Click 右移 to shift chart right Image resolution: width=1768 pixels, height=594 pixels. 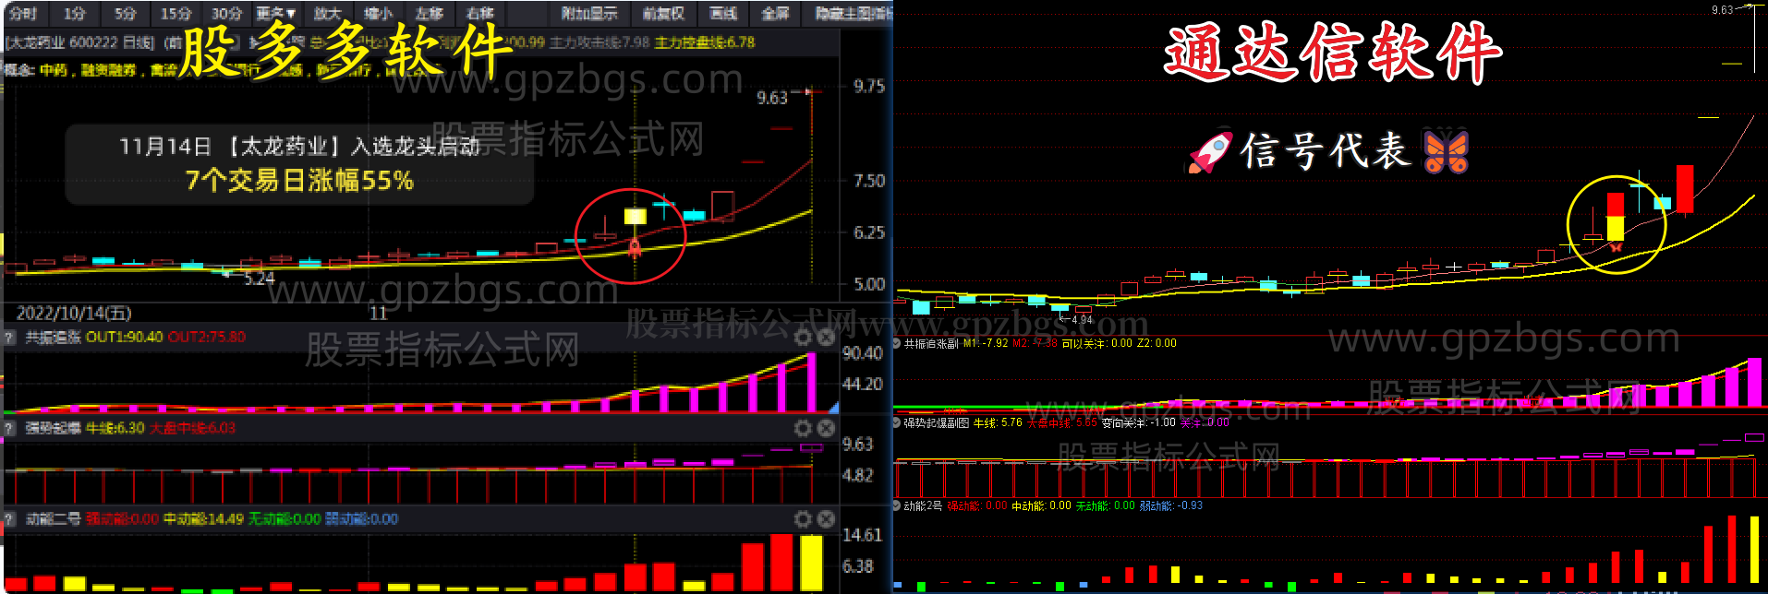point(480,14)
